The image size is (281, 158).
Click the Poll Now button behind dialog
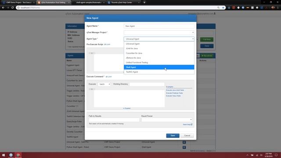point(207,39)
